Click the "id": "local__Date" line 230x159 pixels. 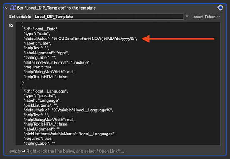coord(41,29)
